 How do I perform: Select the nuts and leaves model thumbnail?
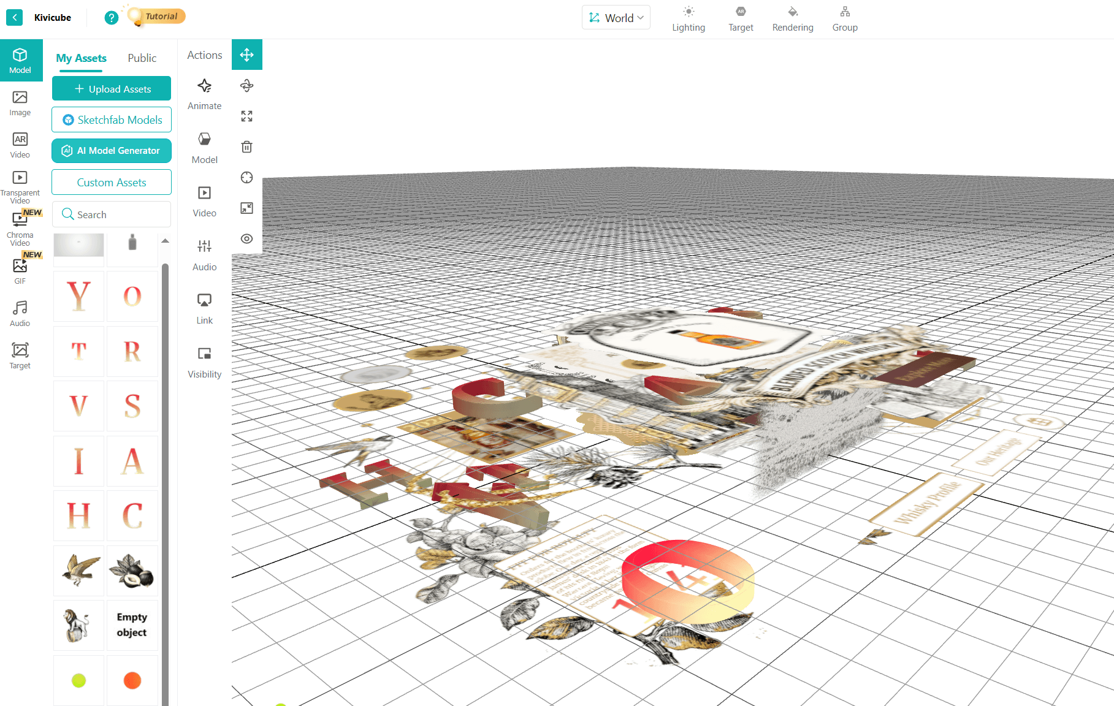point(132,571)
